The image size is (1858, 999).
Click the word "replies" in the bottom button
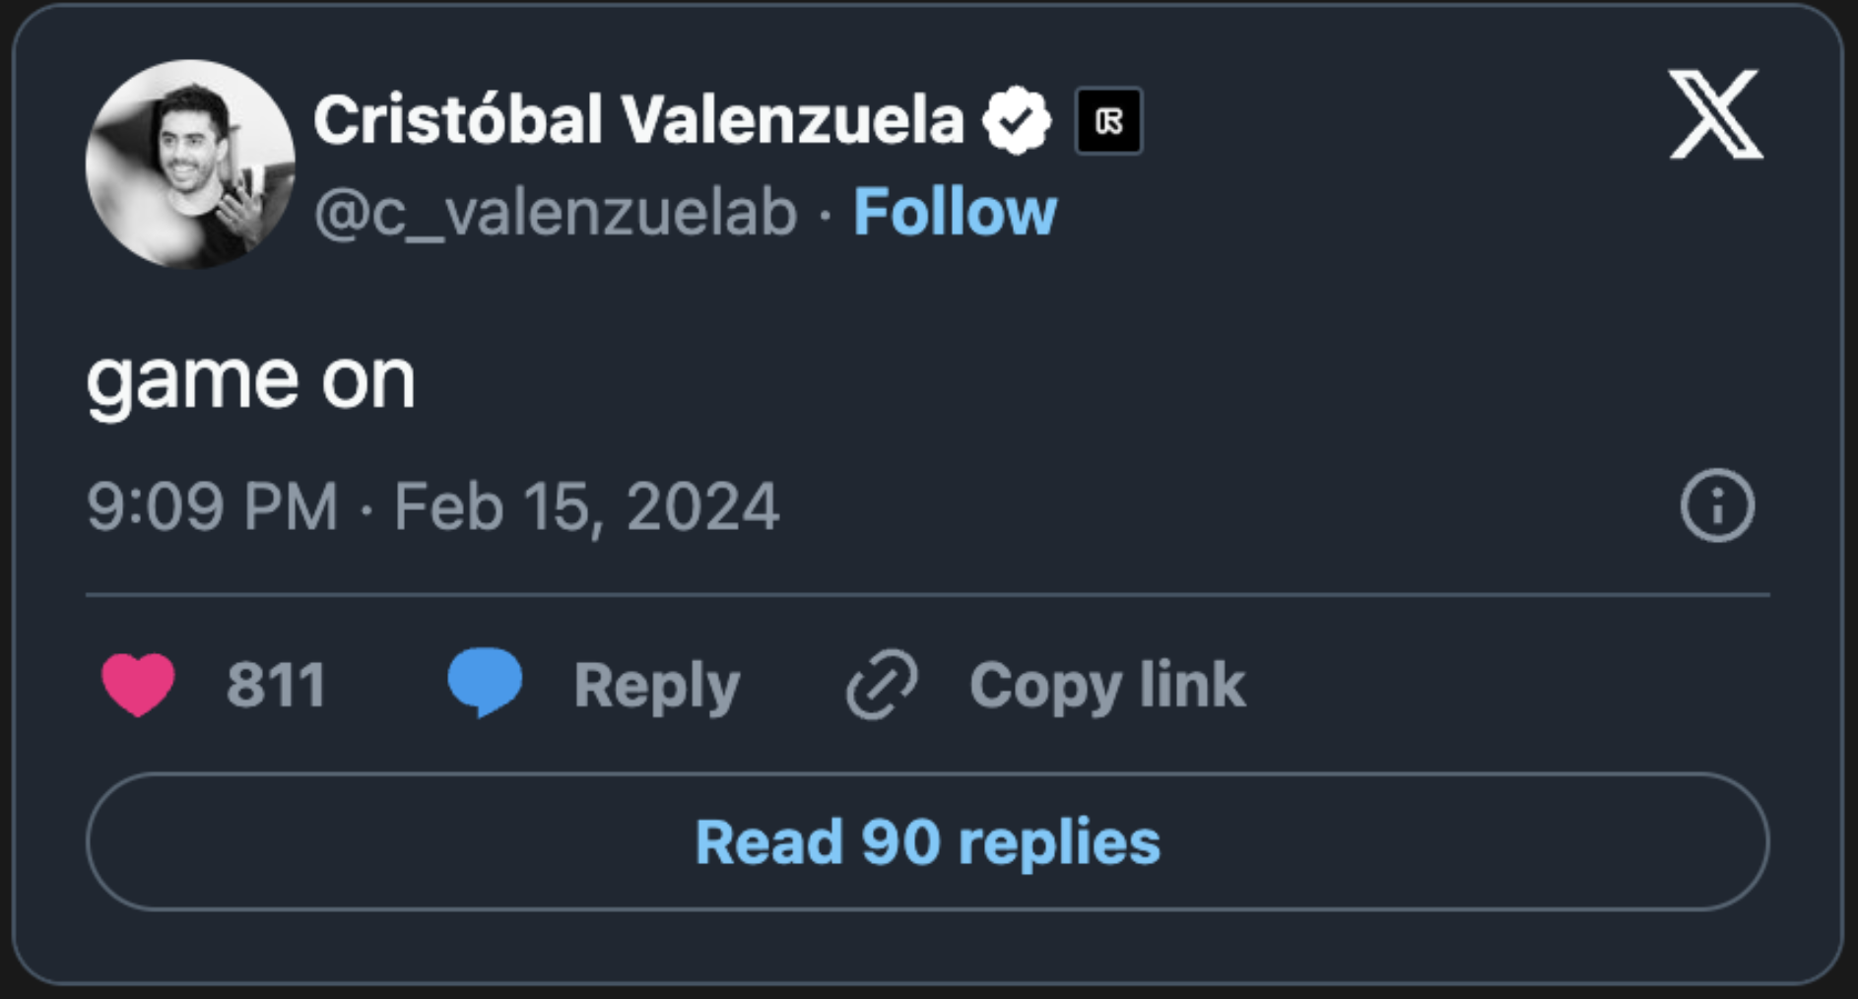click(1058, 842)
